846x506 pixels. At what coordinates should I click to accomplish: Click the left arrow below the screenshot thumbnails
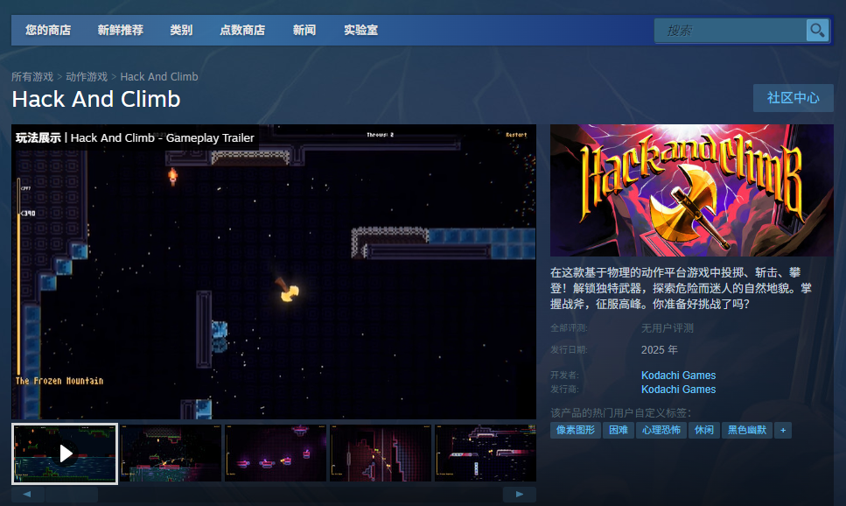[x=27, y=495]
